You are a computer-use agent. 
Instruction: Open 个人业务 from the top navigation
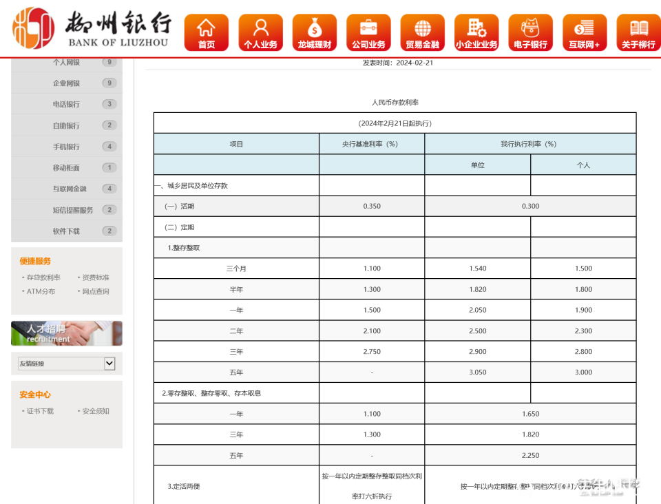pyautogui.click(x=260, y=32)
